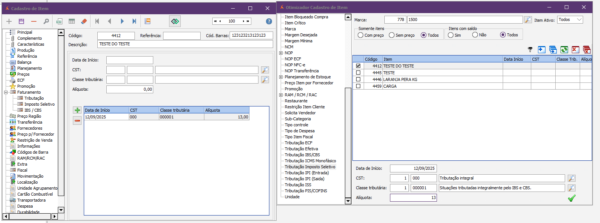Expand the RAM / RCM / RAC node

(x=281, y=95)
